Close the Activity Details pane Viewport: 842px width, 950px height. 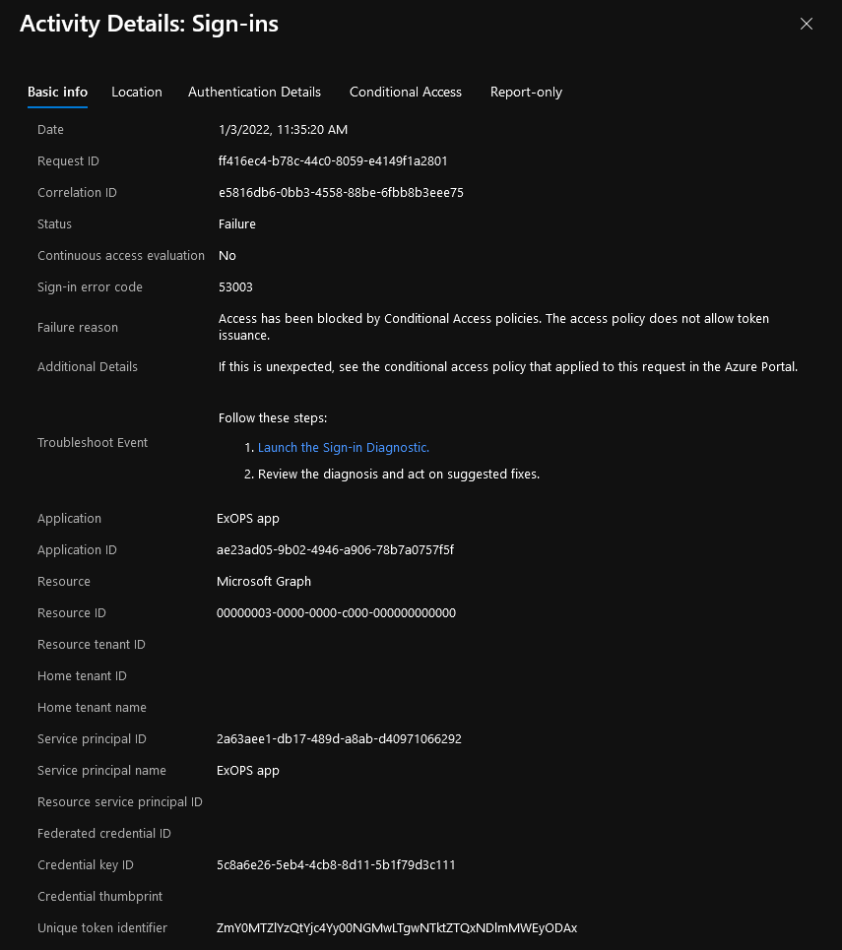807,24
